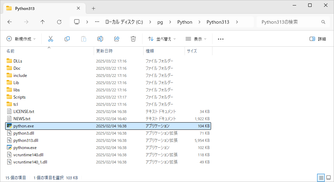Select the tcl folder icon
Viewport: 334px width, 182px height.
click(9, 104)
